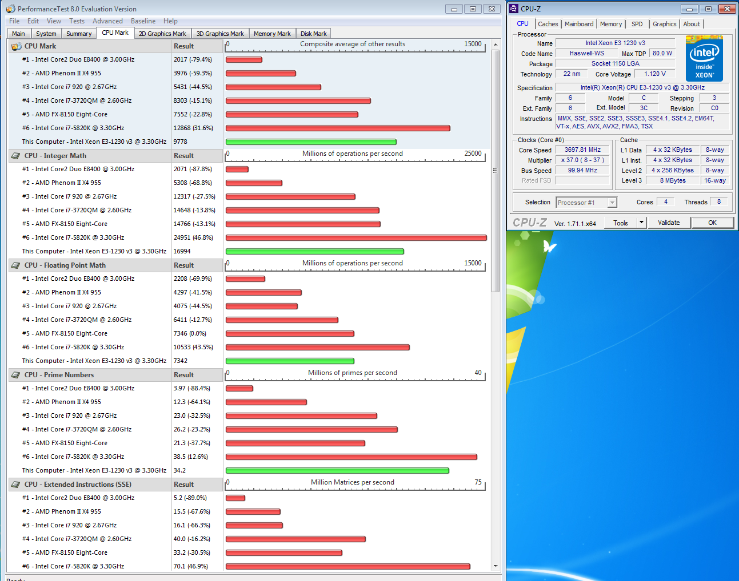Viewport: 739px width, 581px height.
Task: Click the Name field Intel Xeon E3 1230 v3
Action: [x=615, y=43]
